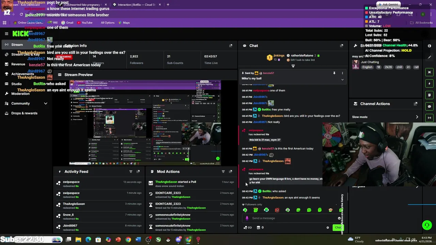Insert the first green headset emote
The width and height of the screenshot is (436, 245).
pyautogui.click(x=245, y=210)
